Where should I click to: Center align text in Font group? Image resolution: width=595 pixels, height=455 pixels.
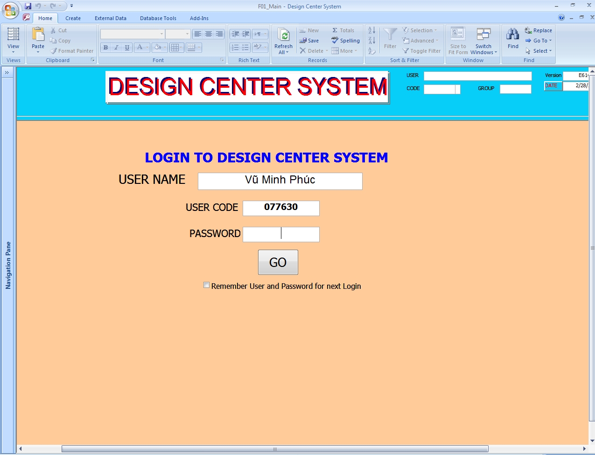coord(209,34)
